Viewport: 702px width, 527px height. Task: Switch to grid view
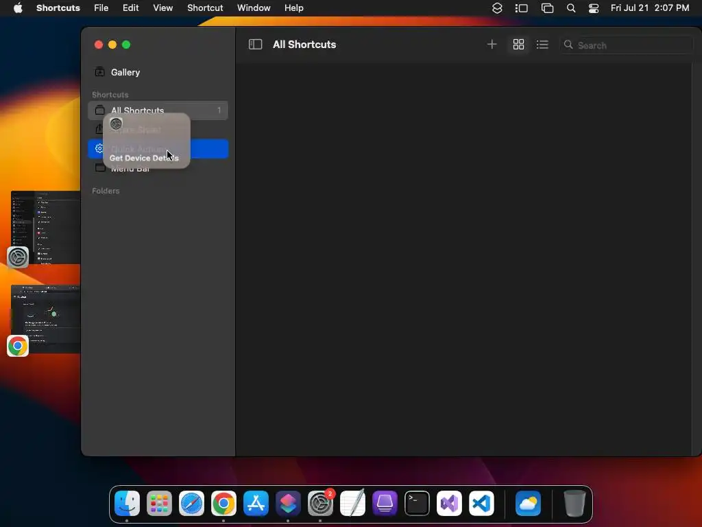(518, 45)
